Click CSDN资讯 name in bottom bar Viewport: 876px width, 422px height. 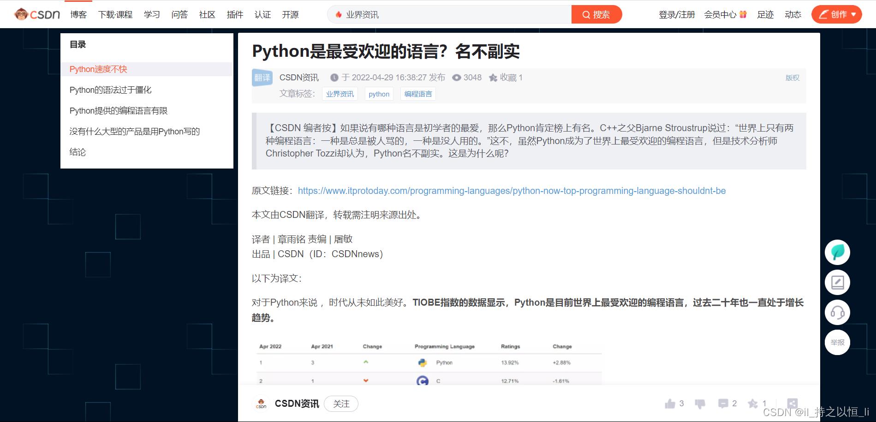tap(297, 404)
